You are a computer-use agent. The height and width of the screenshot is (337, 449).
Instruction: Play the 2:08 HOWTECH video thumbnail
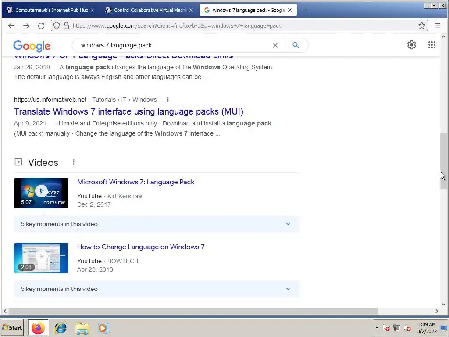pos(41,258)
